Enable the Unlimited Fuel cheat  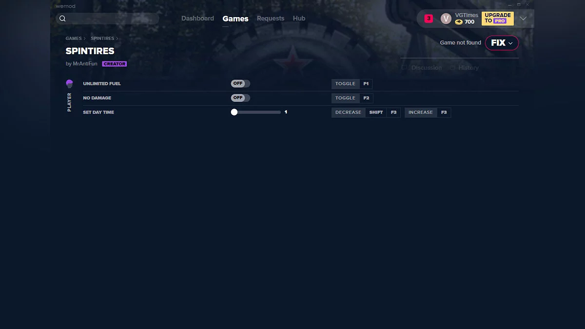(x=240, y=83)
